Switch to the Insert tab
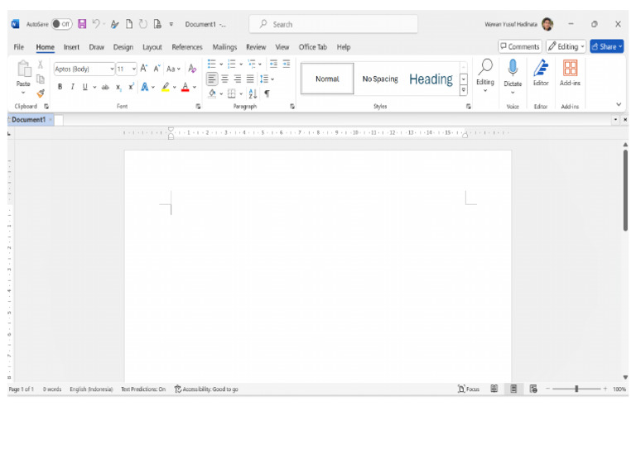Viewport: 636px width, 449px height. [71, 47]
